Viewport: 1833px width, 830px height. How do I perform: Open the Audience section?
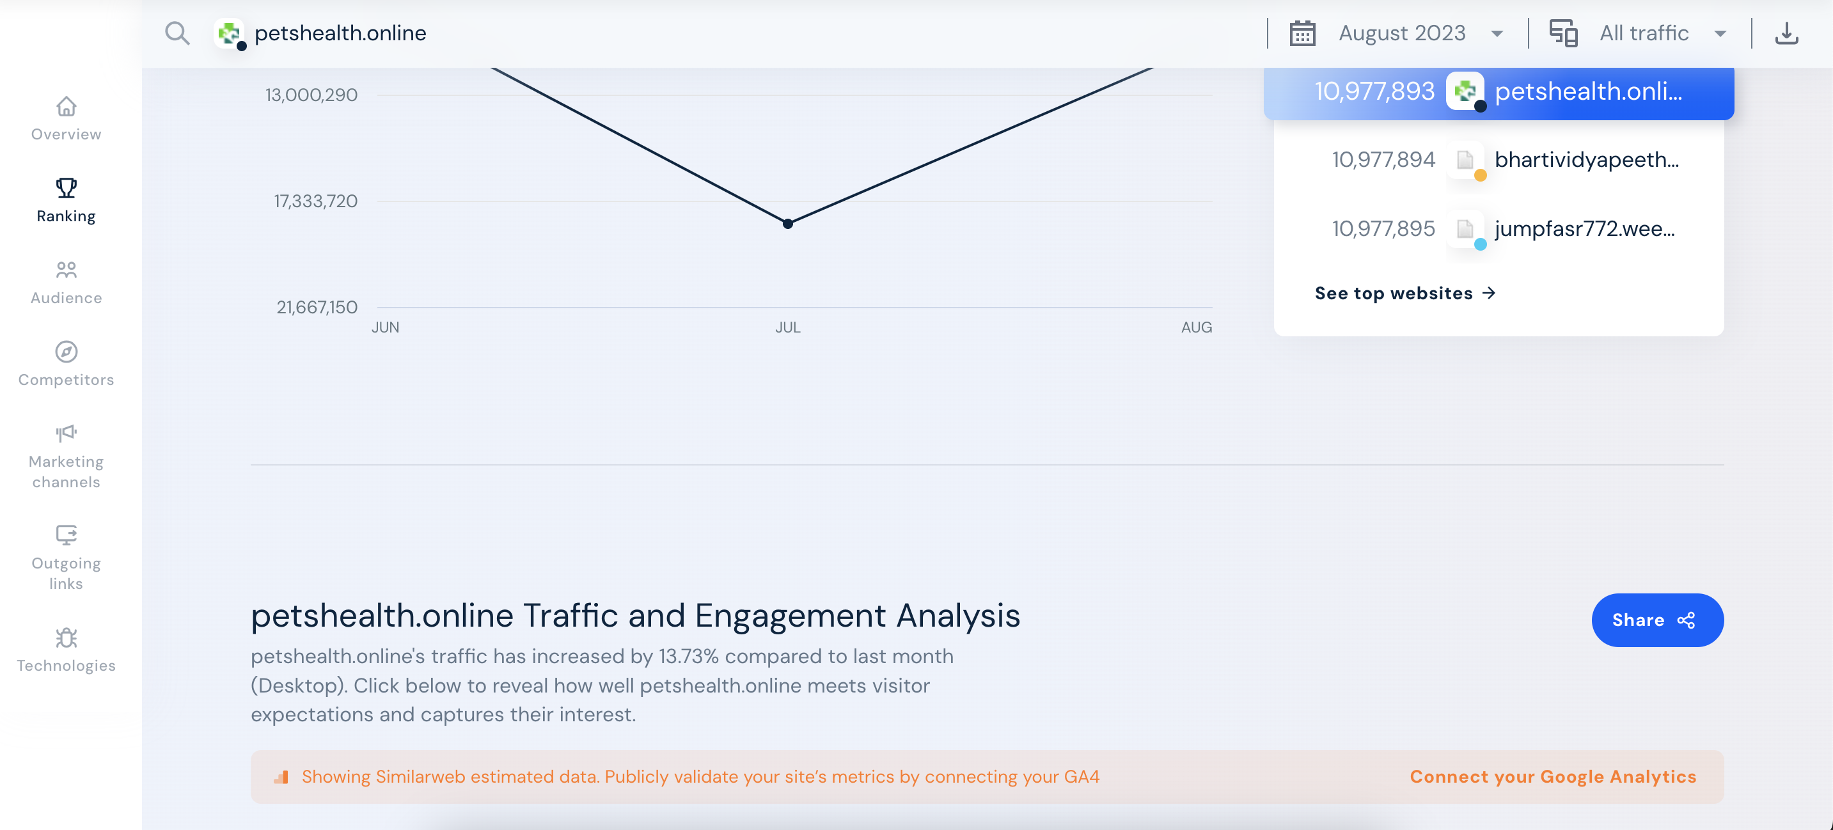tap(66, 283)
